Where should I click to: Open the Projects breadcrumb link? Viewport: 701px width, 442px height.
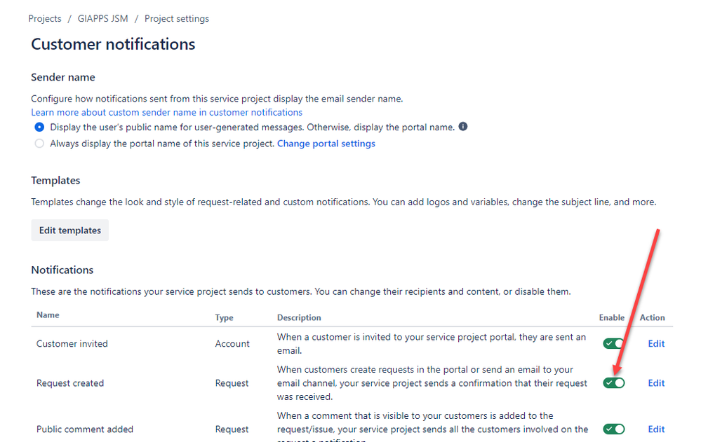45,19
